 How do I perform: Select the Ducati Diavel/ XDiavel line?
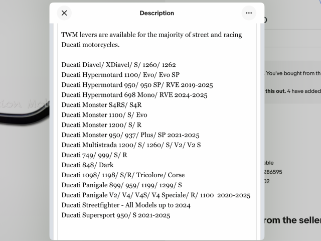pyautogui.click(x=118, y=65)
